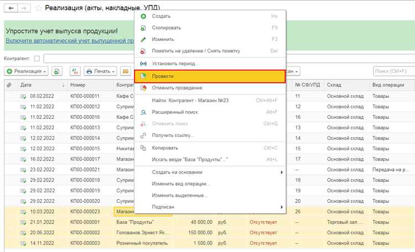The height and width of the screenshot is (252, 415).
Task: Click the Дт/Кт postings toolbar icon
Action: (75, 71)
